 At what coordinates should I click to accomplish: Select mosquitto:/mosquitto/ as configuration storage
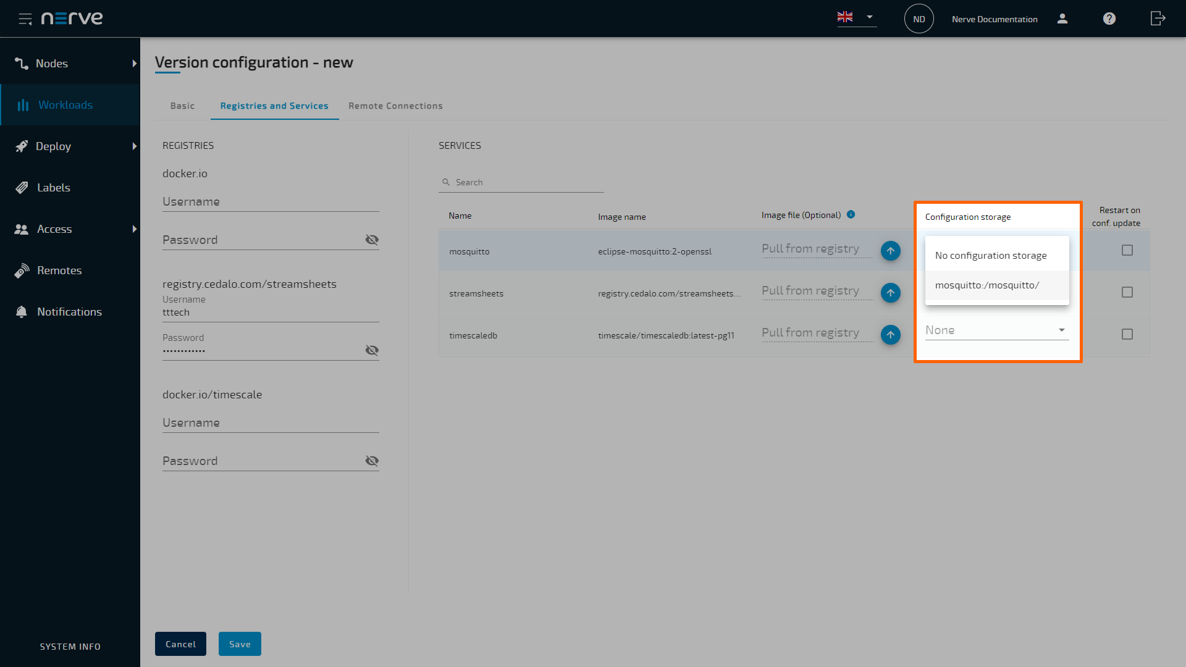coord(986,285)
